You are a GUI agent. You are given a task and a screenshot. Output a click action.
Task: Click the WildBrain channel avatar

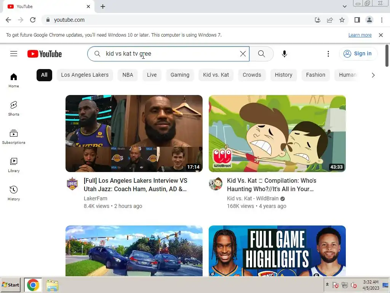(x=216, y=184)
